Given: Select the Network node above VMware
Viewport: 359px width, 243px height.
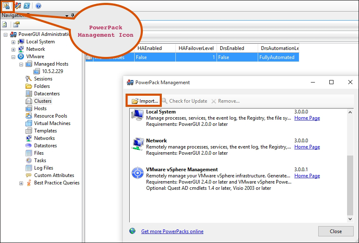Looking at the screenshot, I should tap(35, 49).
